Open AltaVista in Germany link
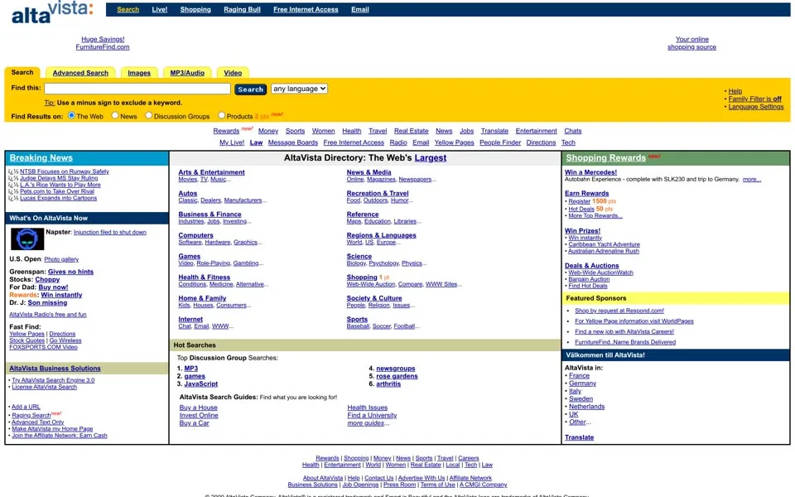The height and width of the screenshot is (497, 795). point(582,384)
